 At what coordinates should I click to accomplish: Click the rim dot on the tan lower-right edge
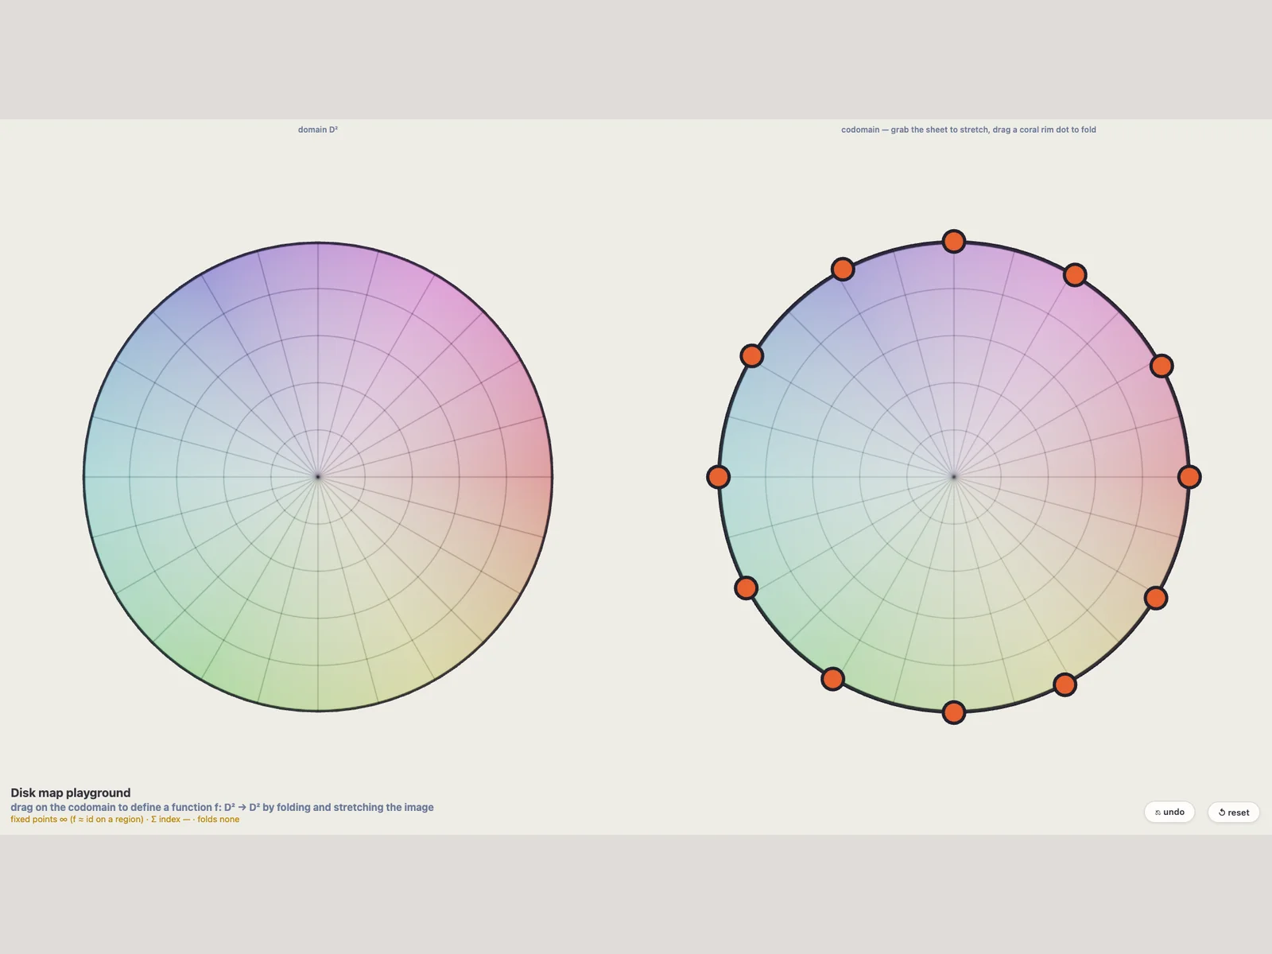click(x=1156, y=598)
